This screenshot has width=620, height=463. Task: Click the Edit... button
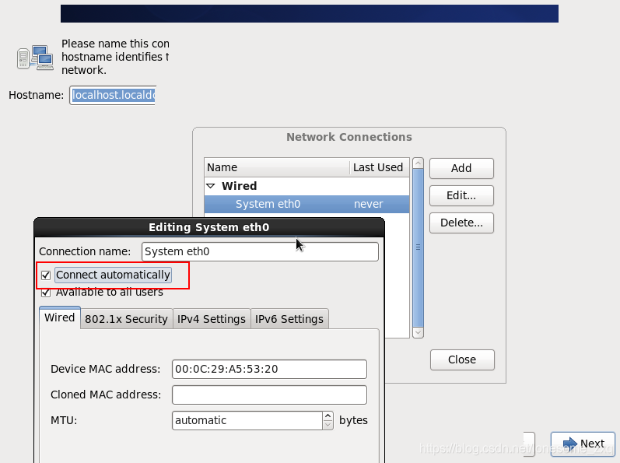pos(461,196)
